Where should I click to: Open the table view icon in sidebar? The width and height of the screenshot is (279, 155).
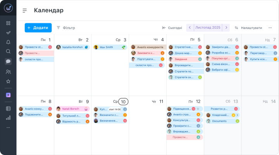[8, 108]
